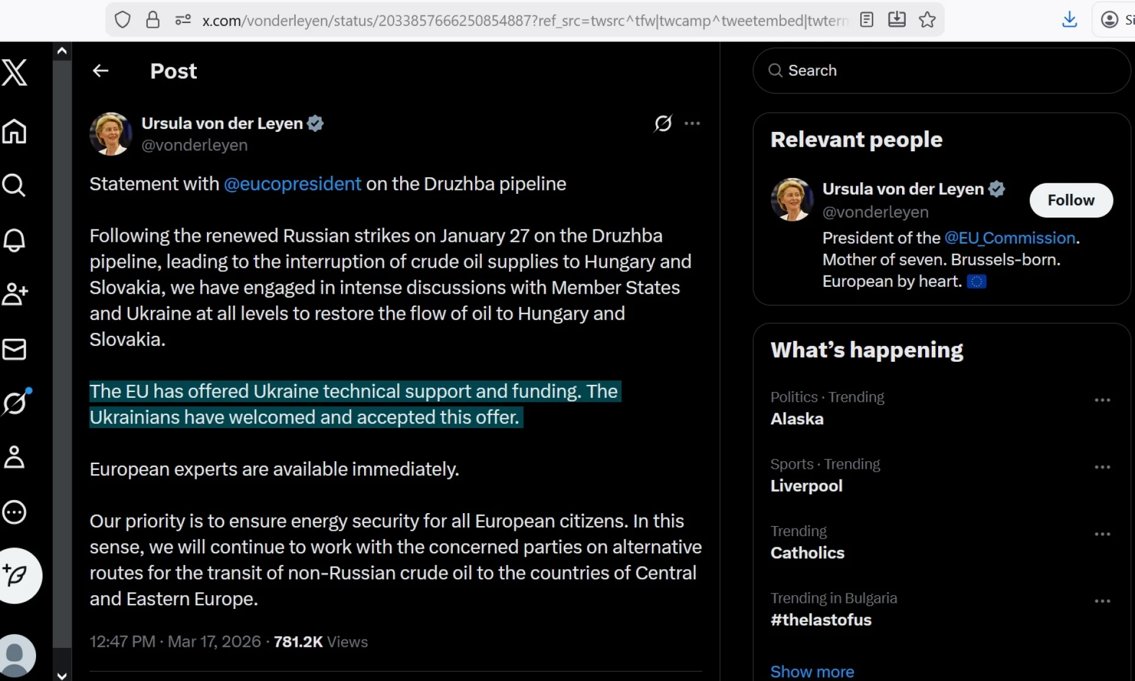The width and height of the screenshot is (1135, 681).
Task: Open Messages envelope icon
Action: coord(15,349)
